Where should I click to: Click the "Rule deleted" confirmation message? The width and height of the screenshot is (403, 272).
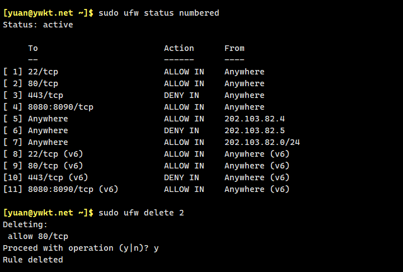click(33, 260)
